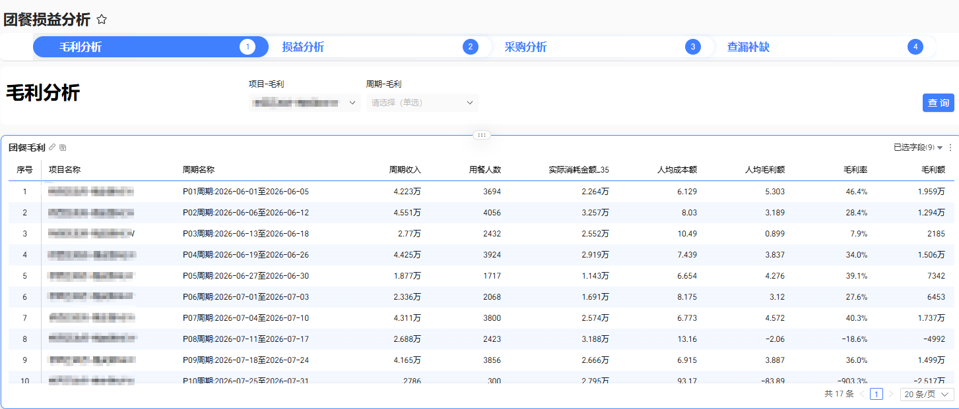Click the 4.223万 revenue cell
The image size is (959, 409).
point(407,192)
